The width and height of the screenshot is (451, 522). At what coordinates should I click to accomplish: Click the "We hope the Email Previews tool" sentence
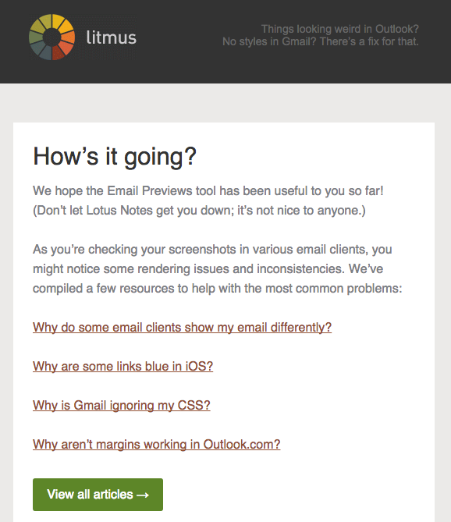point(208,190)
